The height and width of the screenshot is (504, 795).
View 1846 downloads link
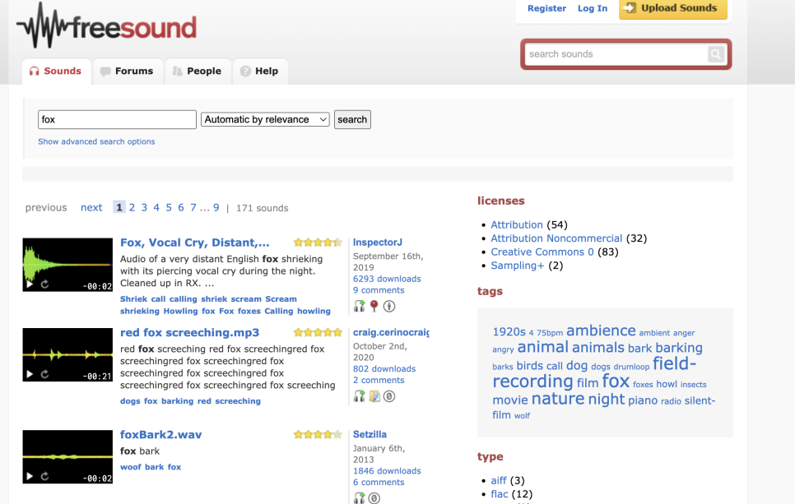pos(387,471)
